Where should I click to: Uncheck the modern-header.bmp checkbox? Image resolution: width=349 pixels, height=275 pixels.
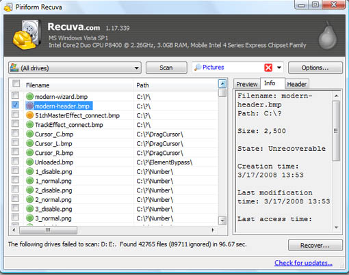pyautogui.click(x=15, y=105)
